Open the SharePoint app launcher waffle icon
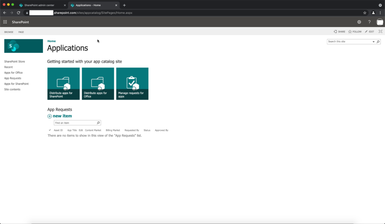 point(5,22)
